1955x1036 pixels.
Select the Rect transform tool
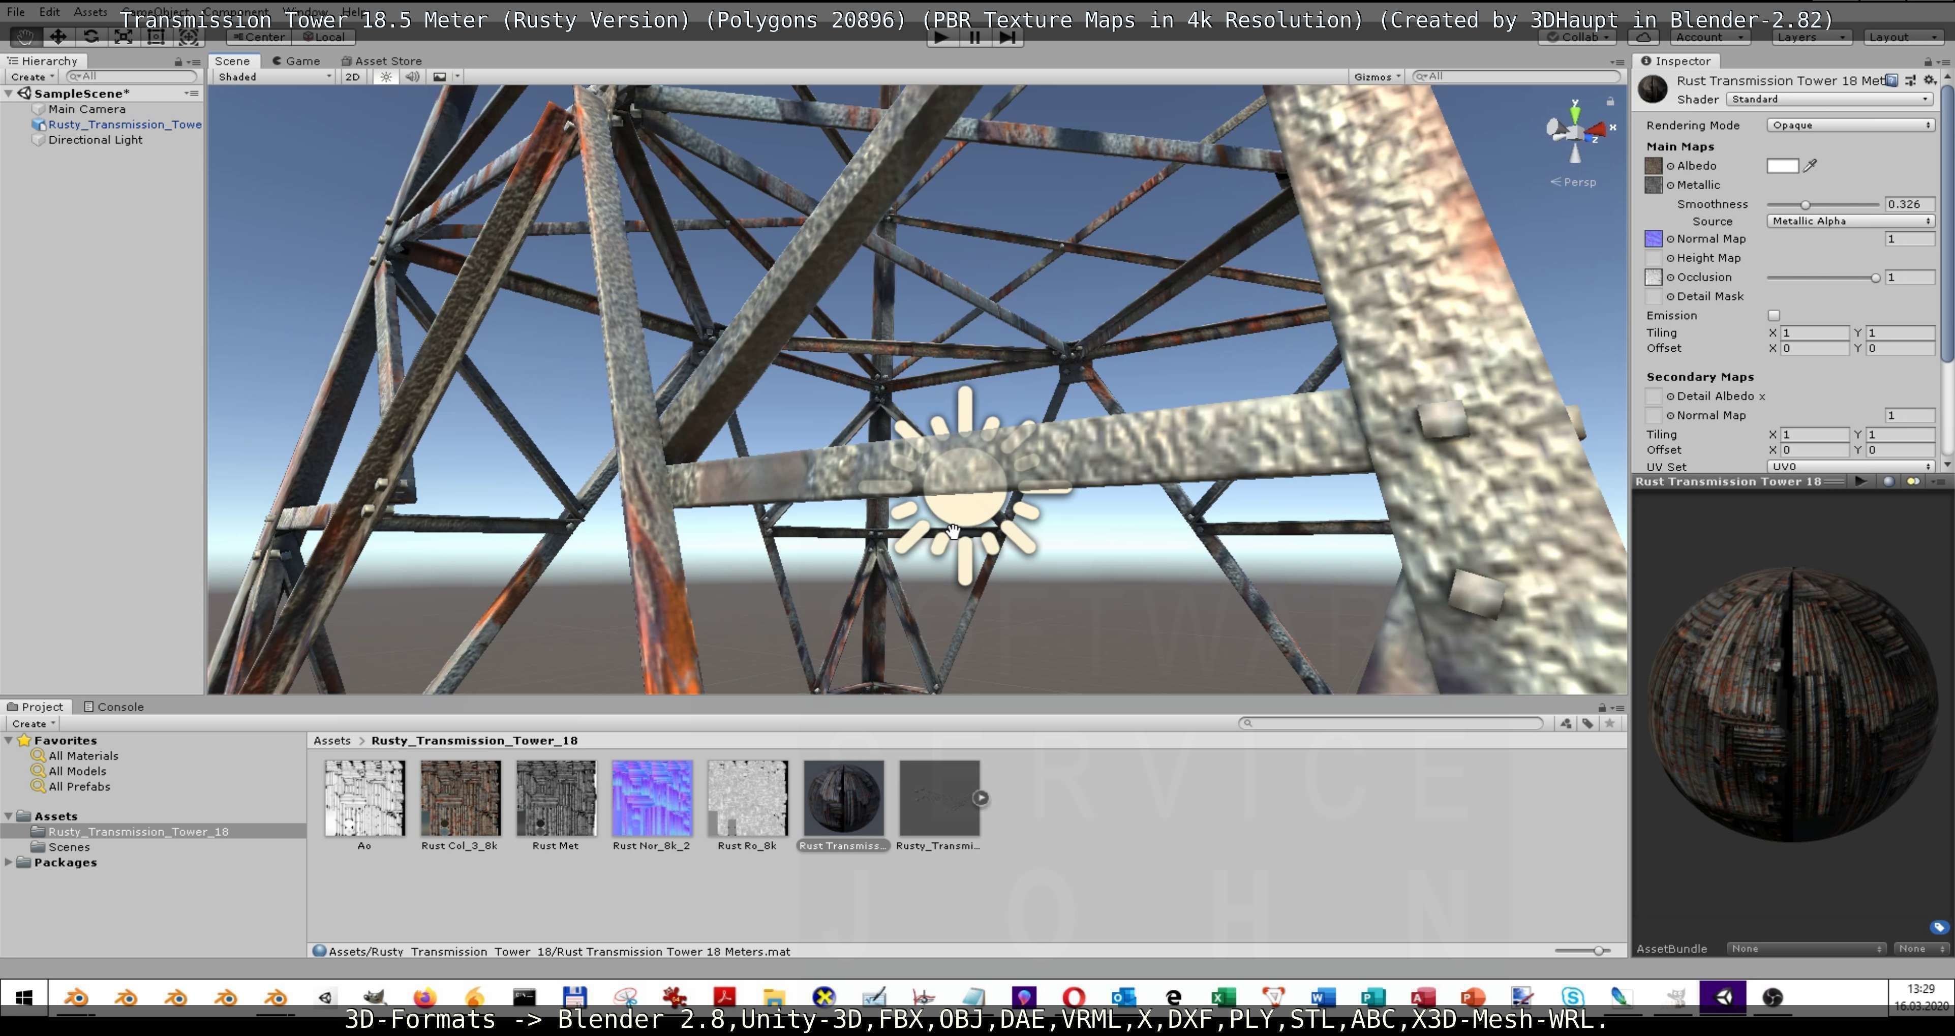coord(157,37)
